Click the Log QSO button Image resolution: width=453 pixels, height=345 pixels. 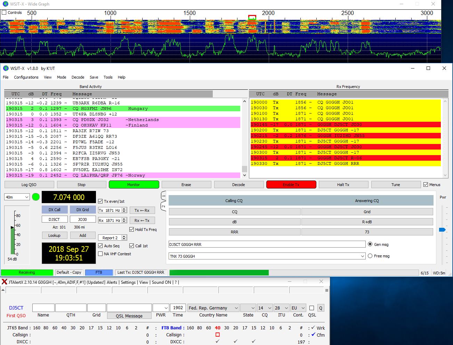[29, 185]
